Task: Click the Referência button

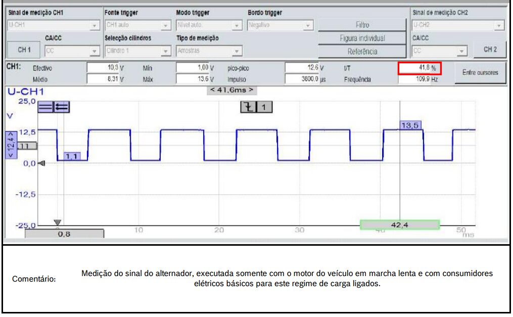Action: 362,51
